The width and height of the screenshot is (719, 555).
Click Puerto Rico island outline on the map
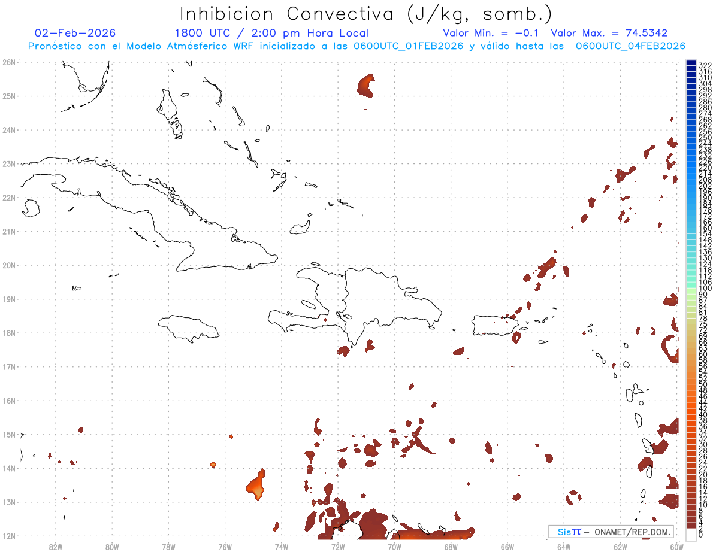[495, 326]
